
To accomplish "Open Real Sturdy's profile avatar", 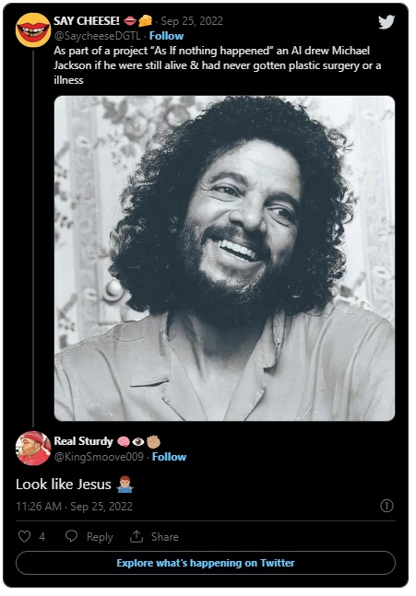I will click(x=33, y=449).
